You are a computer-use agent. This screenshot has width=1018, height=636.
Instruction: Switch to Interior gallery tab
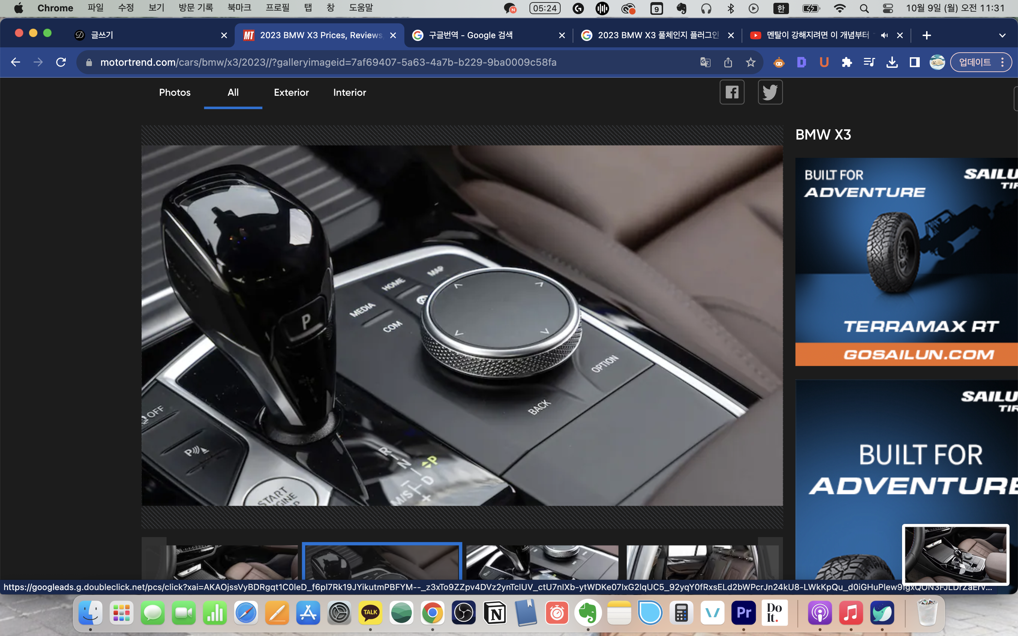350,93
